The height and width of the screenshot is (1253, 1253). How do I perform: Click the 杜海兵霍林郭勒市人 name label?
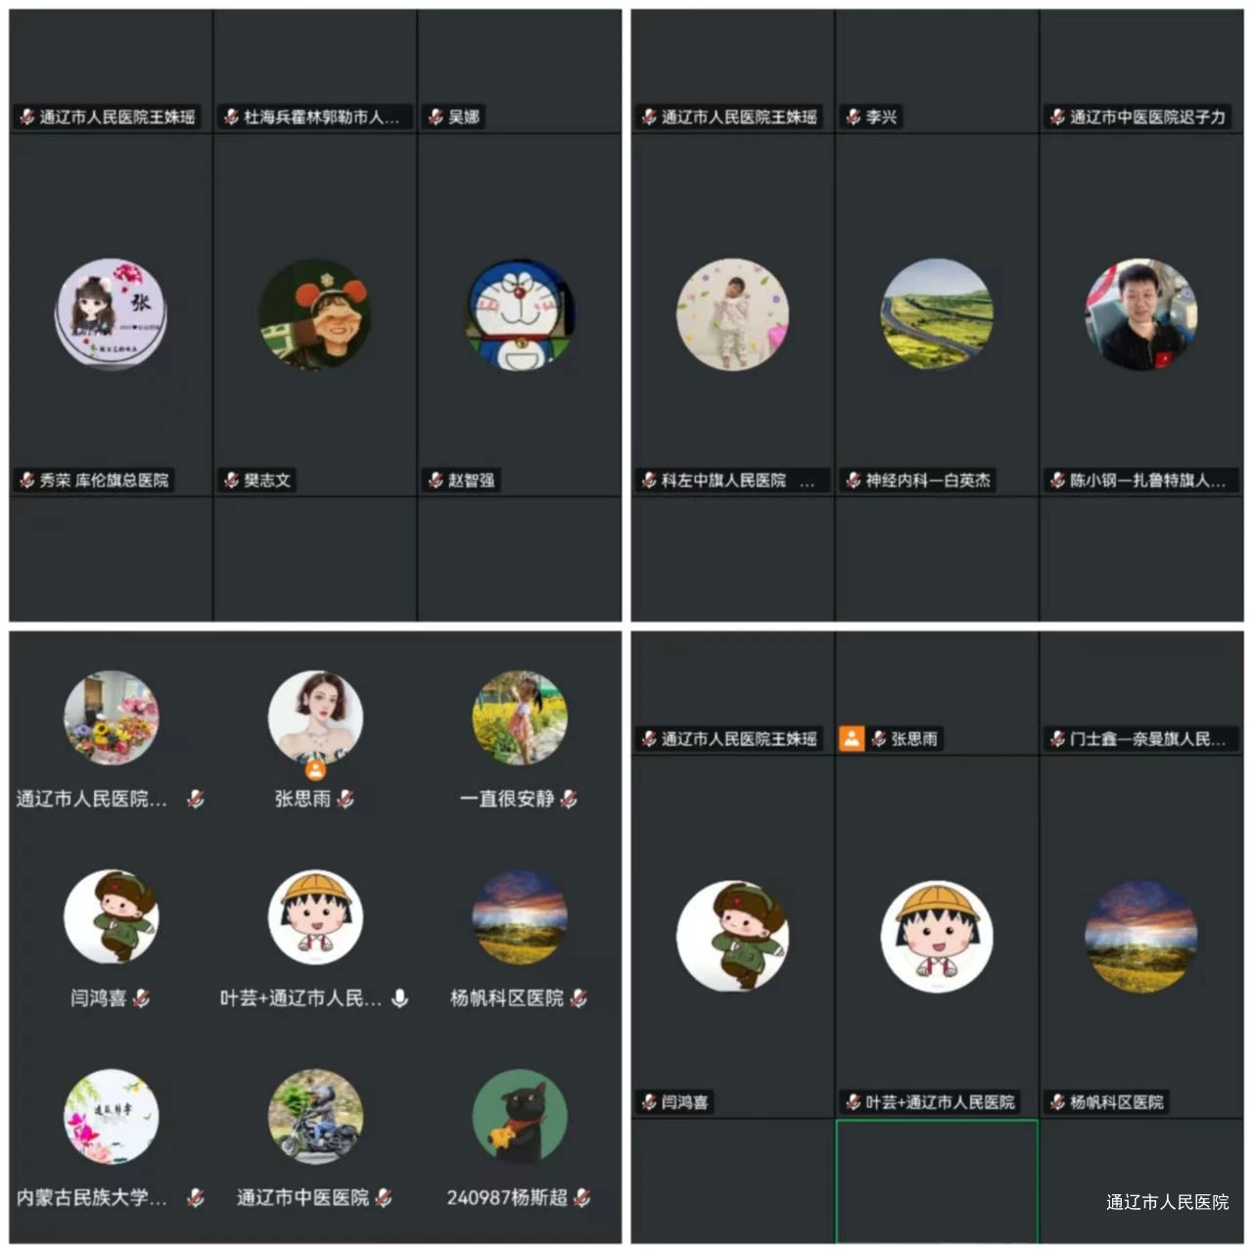click(321, 117)
